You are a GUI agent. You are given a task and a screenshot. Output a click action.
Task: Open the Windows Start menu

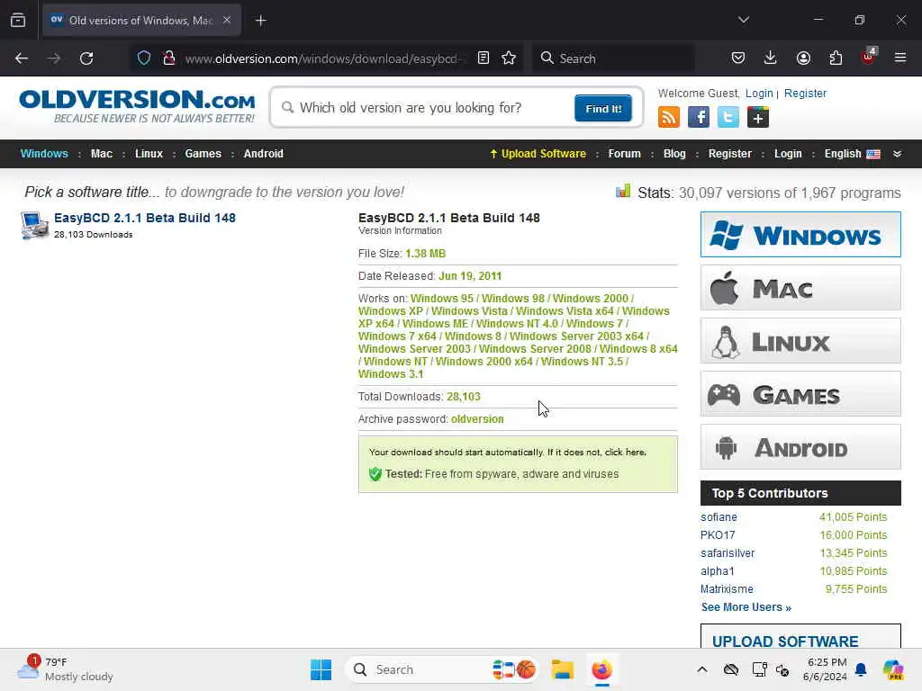[321, 669]
